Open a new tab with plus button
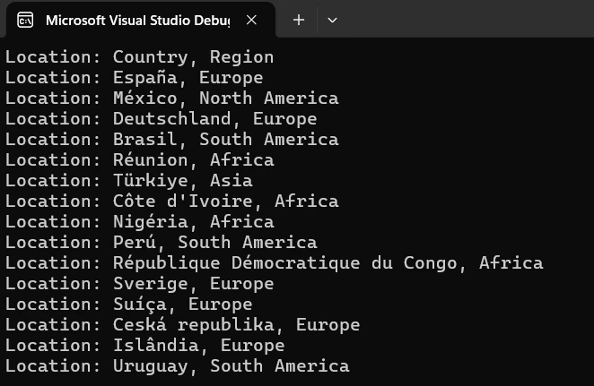 (299, 20)
